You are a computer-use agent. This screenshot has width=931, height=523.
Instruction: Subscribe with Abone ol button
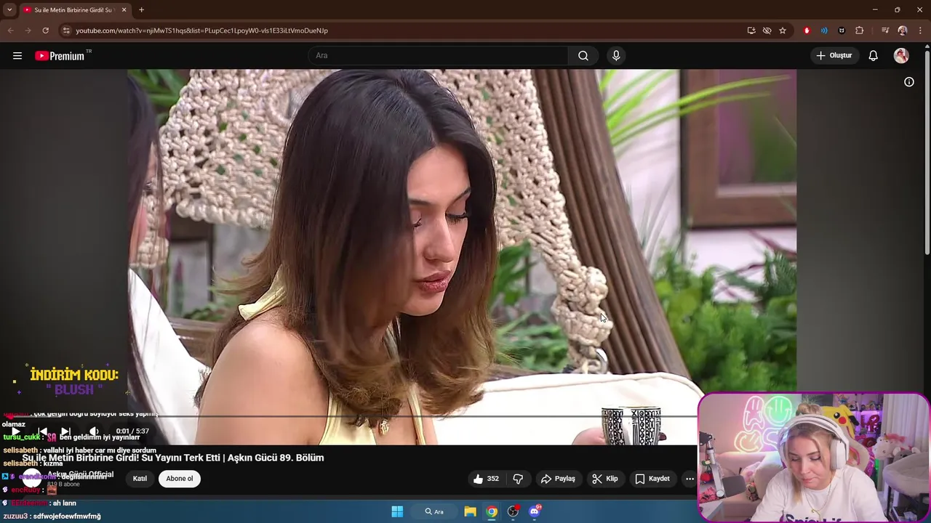tap(180, 479)
